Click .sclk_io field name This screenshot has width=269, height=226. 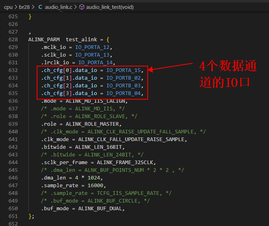point(53,55)
